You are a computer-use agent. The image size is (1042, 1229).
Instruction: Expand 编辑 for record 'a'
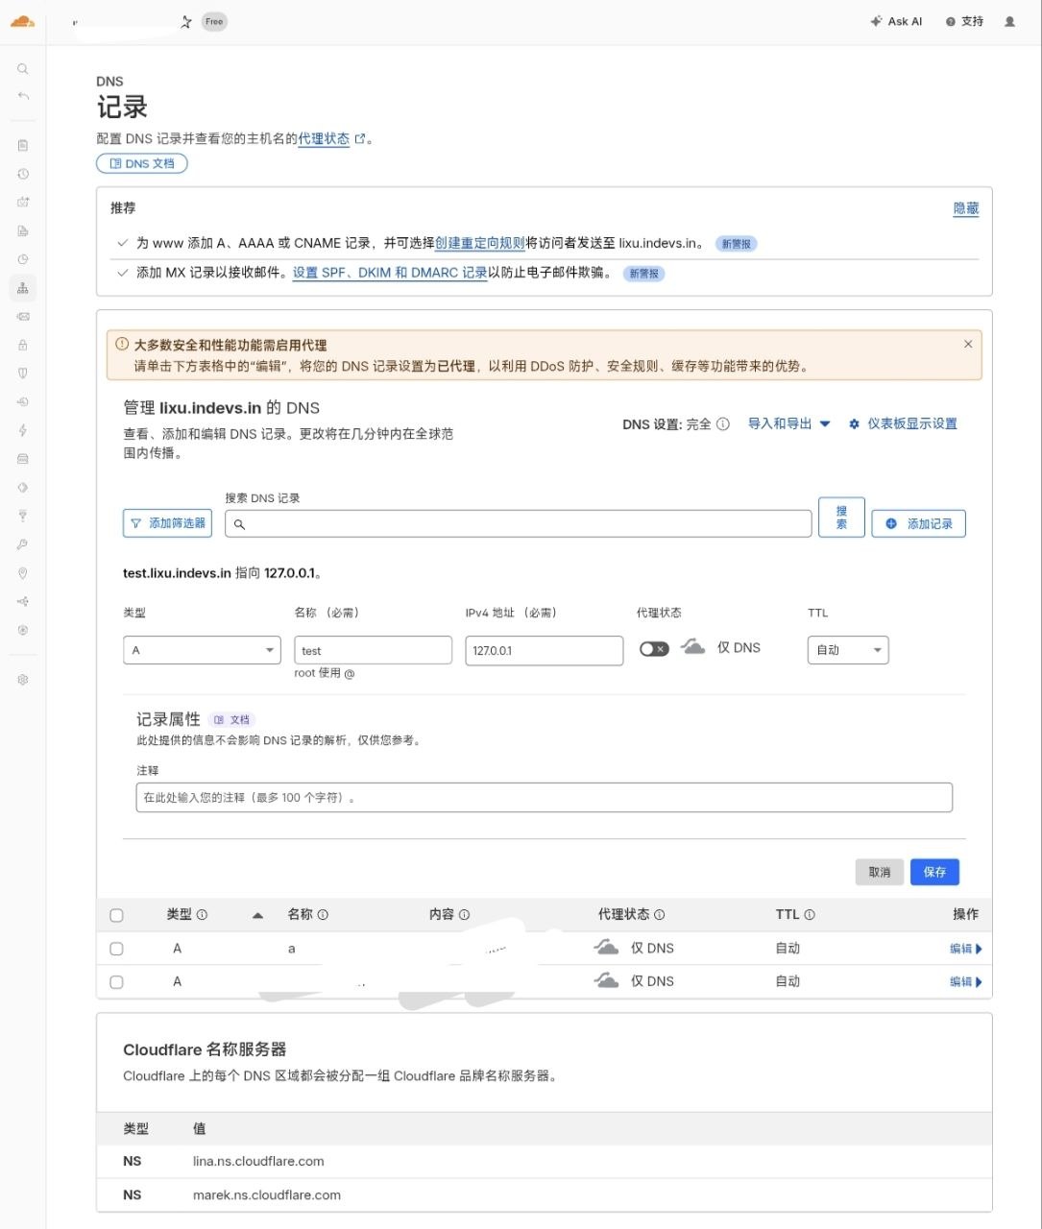coord(965,949)
